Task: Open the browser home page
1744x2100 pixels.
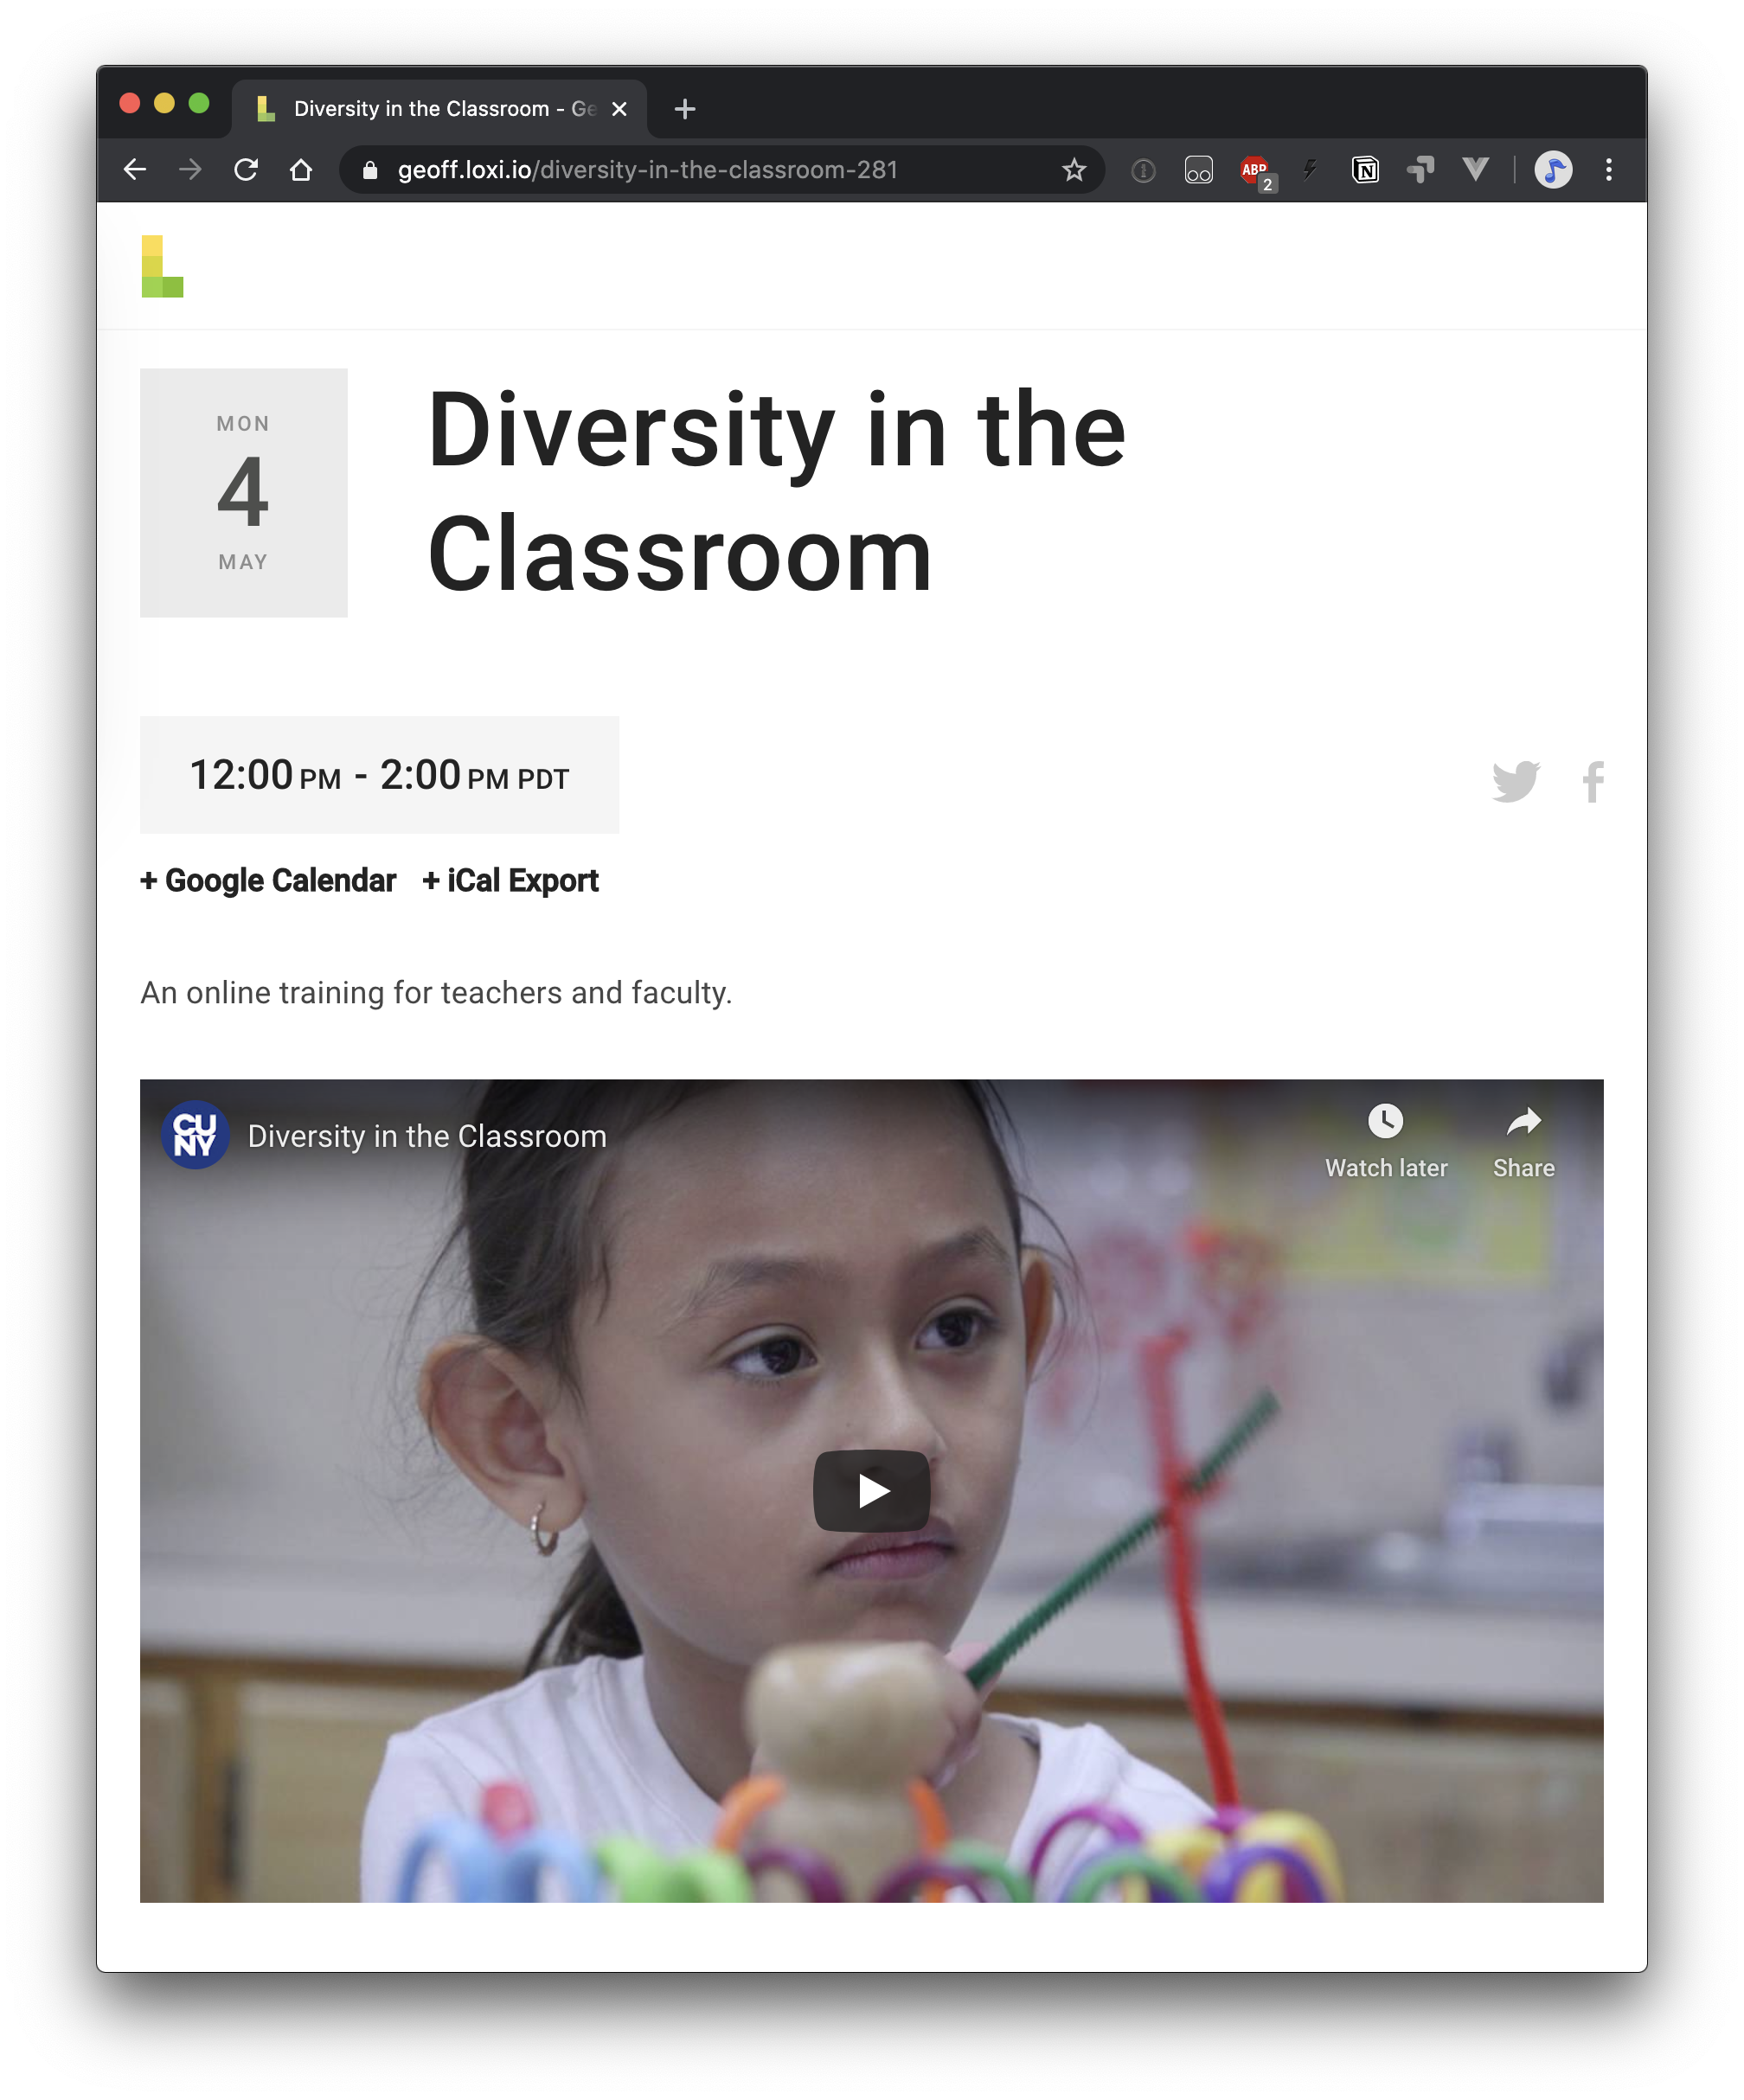Action: 301,170
